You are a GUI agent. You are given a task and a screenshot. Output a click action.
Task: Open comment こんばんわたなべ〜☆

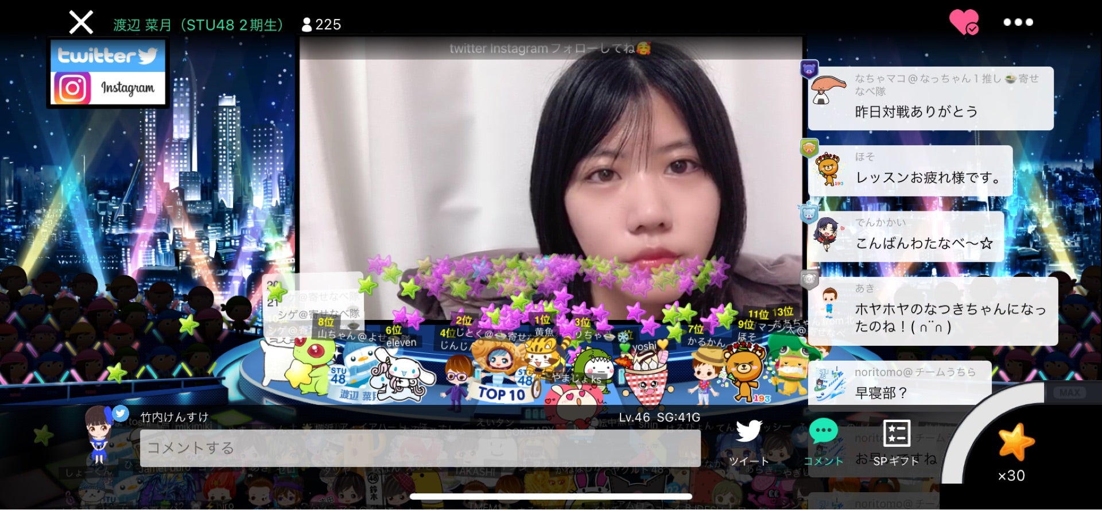906,236
